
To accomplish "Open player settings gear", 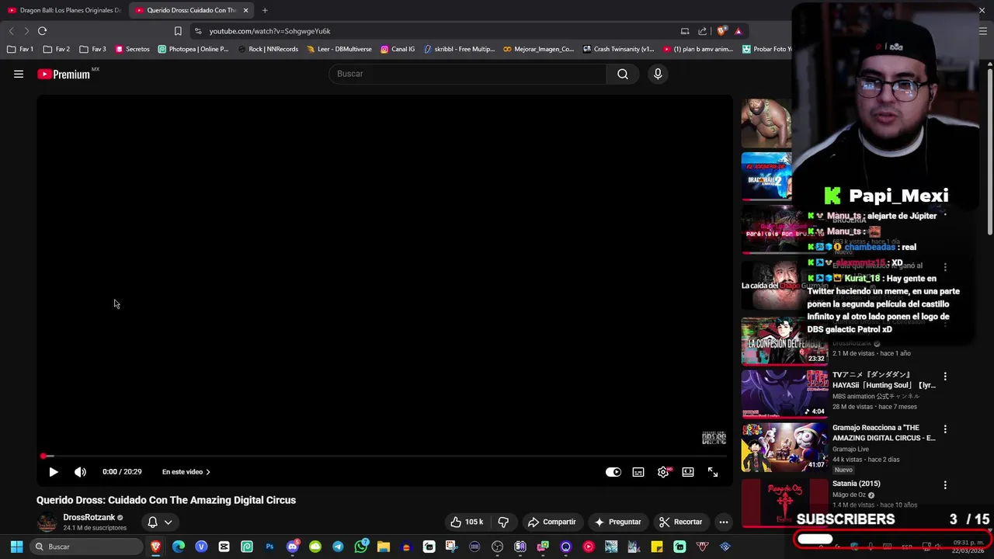I will coord(663,472).
